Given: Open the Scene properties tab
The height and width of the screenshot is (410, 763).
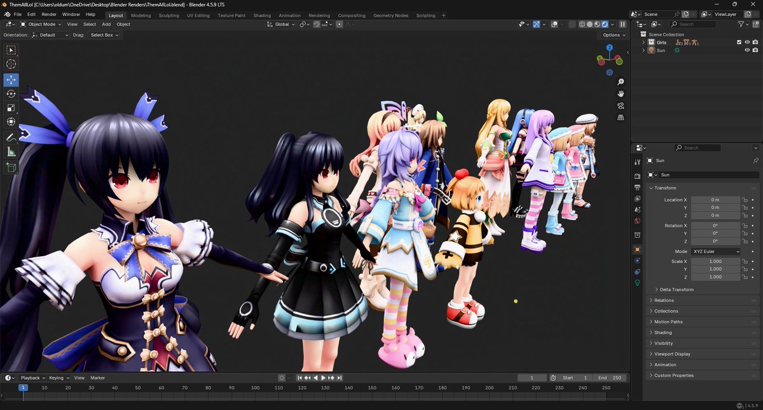Looking at the screenshot, I should click(x=637, y=210).
